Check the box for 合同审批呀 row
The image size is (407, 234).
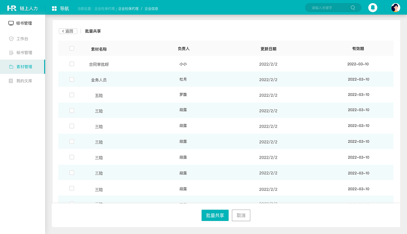(72, 64)
